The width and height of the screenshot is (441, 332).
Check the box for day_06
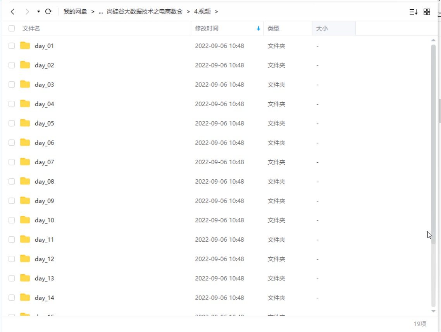pyautogui.click(x=12, y=143)
